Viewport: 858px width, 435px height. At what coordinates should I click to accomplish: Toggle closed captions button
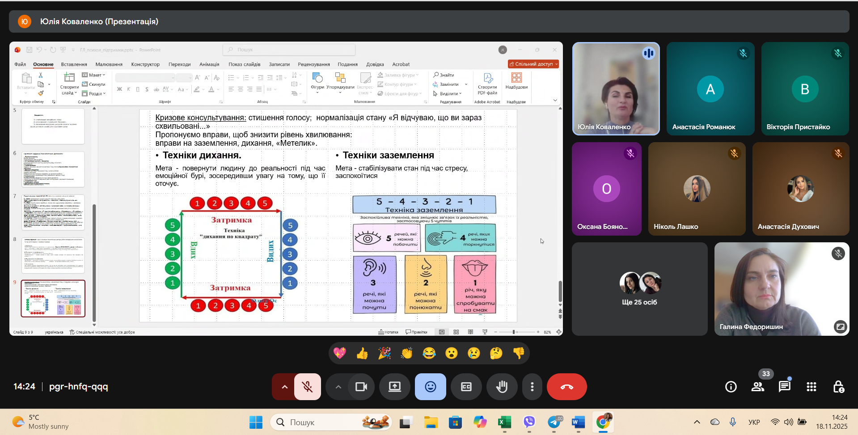click(466, 387)
